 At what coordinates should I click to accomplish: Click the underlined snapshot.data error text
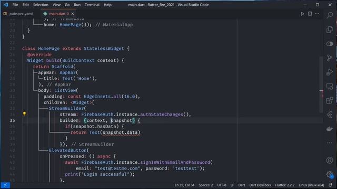[x=121, y=132]
